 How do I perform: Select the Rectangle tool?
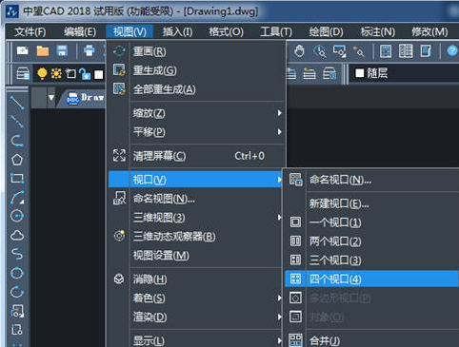tap(17, 179)
